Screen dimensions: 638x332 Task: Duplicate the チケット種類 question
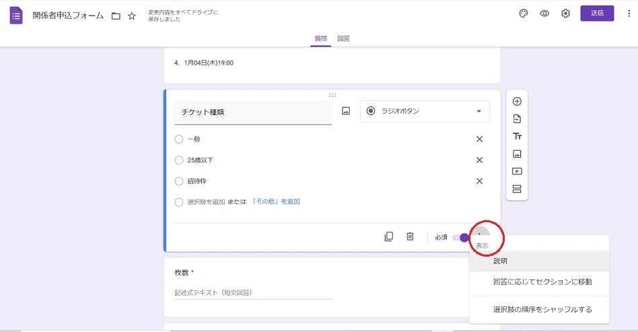coord(389,236)
